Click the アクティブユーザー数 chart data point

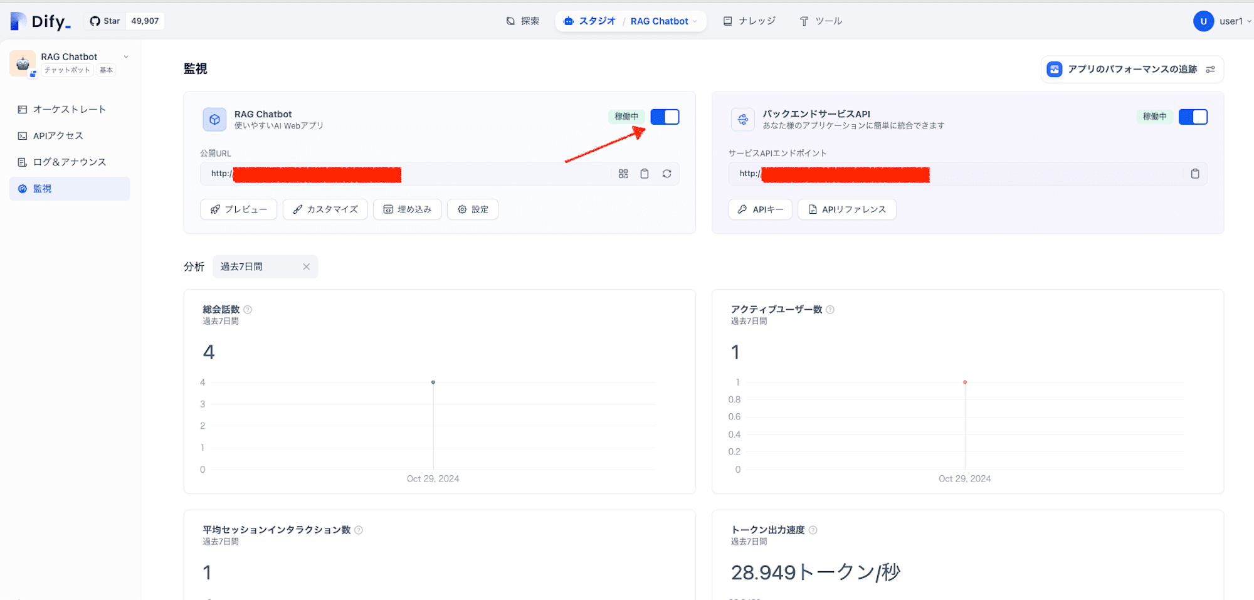965,382
